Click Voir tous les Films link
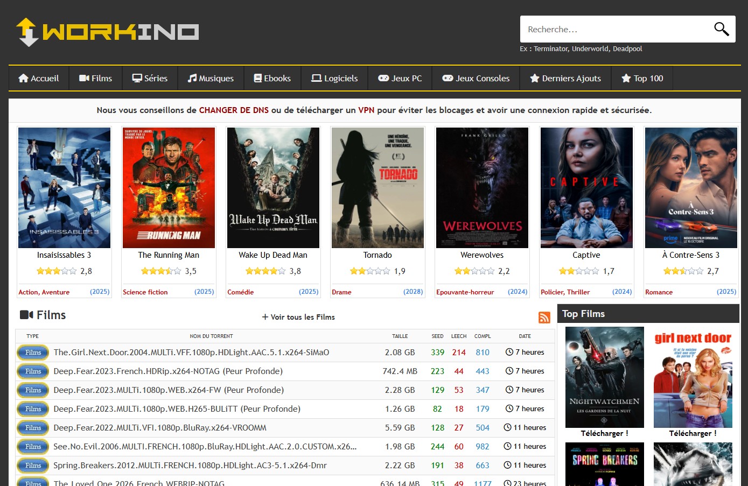748x486 pixels. [x=298, y=317]
